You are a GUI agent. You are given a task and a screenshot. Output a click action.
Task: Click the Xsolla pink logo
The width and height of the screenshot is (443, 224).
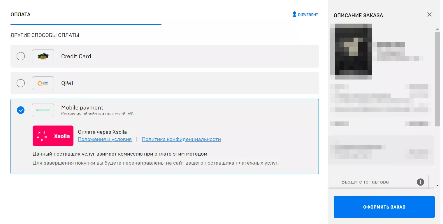pyautogui.click(x=53, y=136)
